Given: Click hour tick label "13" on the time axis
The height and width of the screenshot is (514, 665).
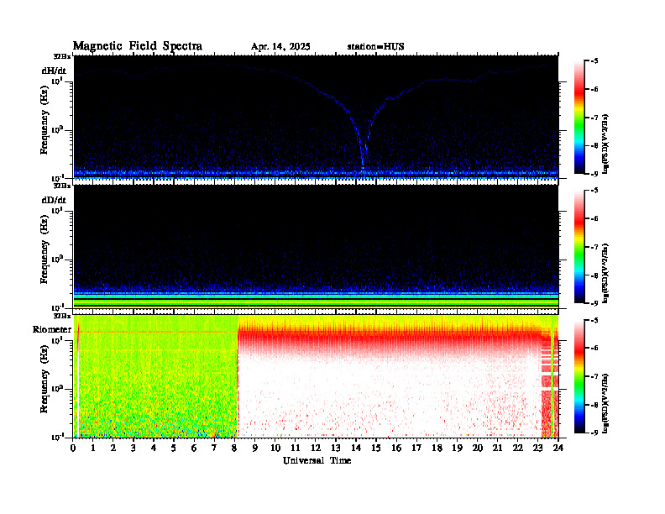Looking at the screenshot, I should [x=336, y=448].
